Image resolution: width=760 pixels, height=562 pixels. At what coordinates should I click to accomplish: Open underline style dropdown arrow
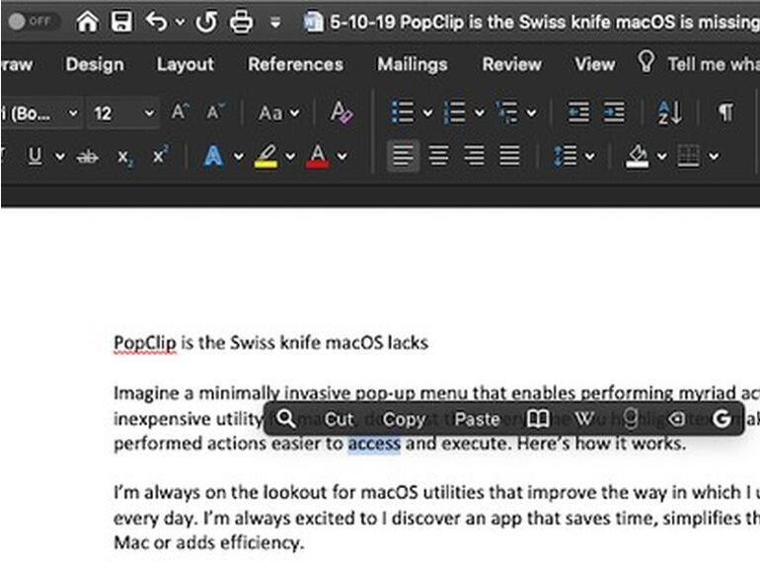point(59,157)
